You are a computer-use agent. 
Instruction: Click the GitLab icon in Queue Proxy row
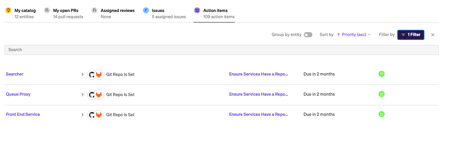point(99,95)
